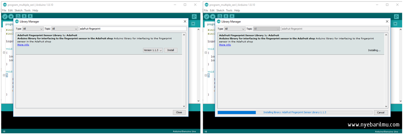
Task: Click Verify checkmark icon in left Arduino window
Action: [5, 16]
